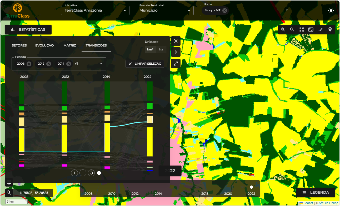Select km² as the unit
Viewport: 340px width, 206px height.
[x=150, y=49]
